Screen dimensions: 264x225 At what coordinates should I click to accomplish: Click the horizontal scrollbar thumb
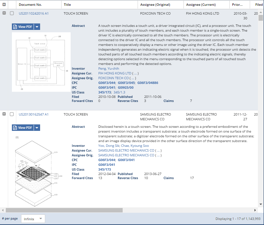coord(64,210)
